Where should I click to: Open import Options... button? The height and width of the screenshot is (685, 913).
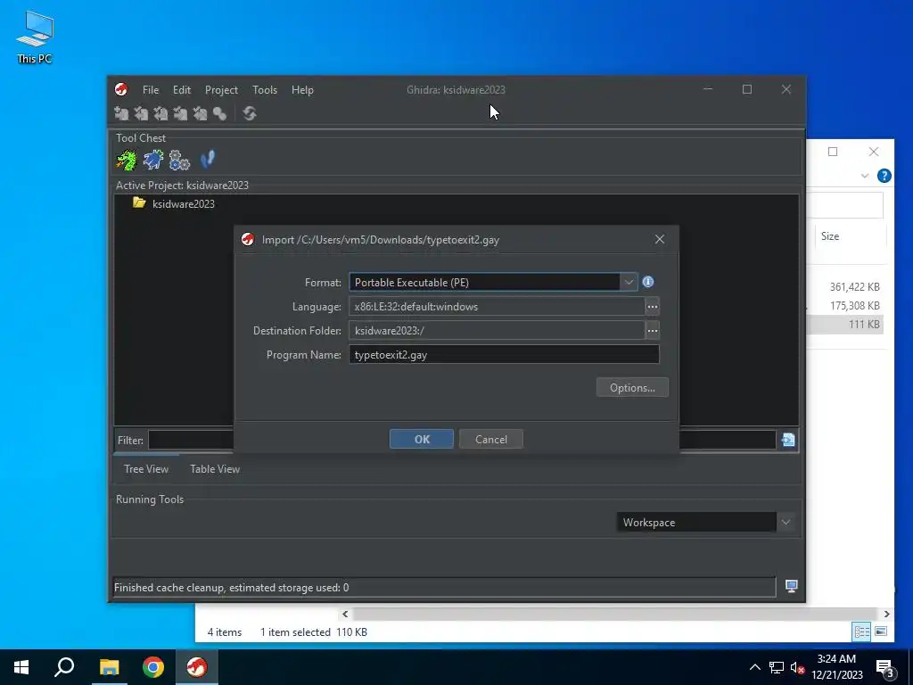pyautogui.click(x=632, y=387)
